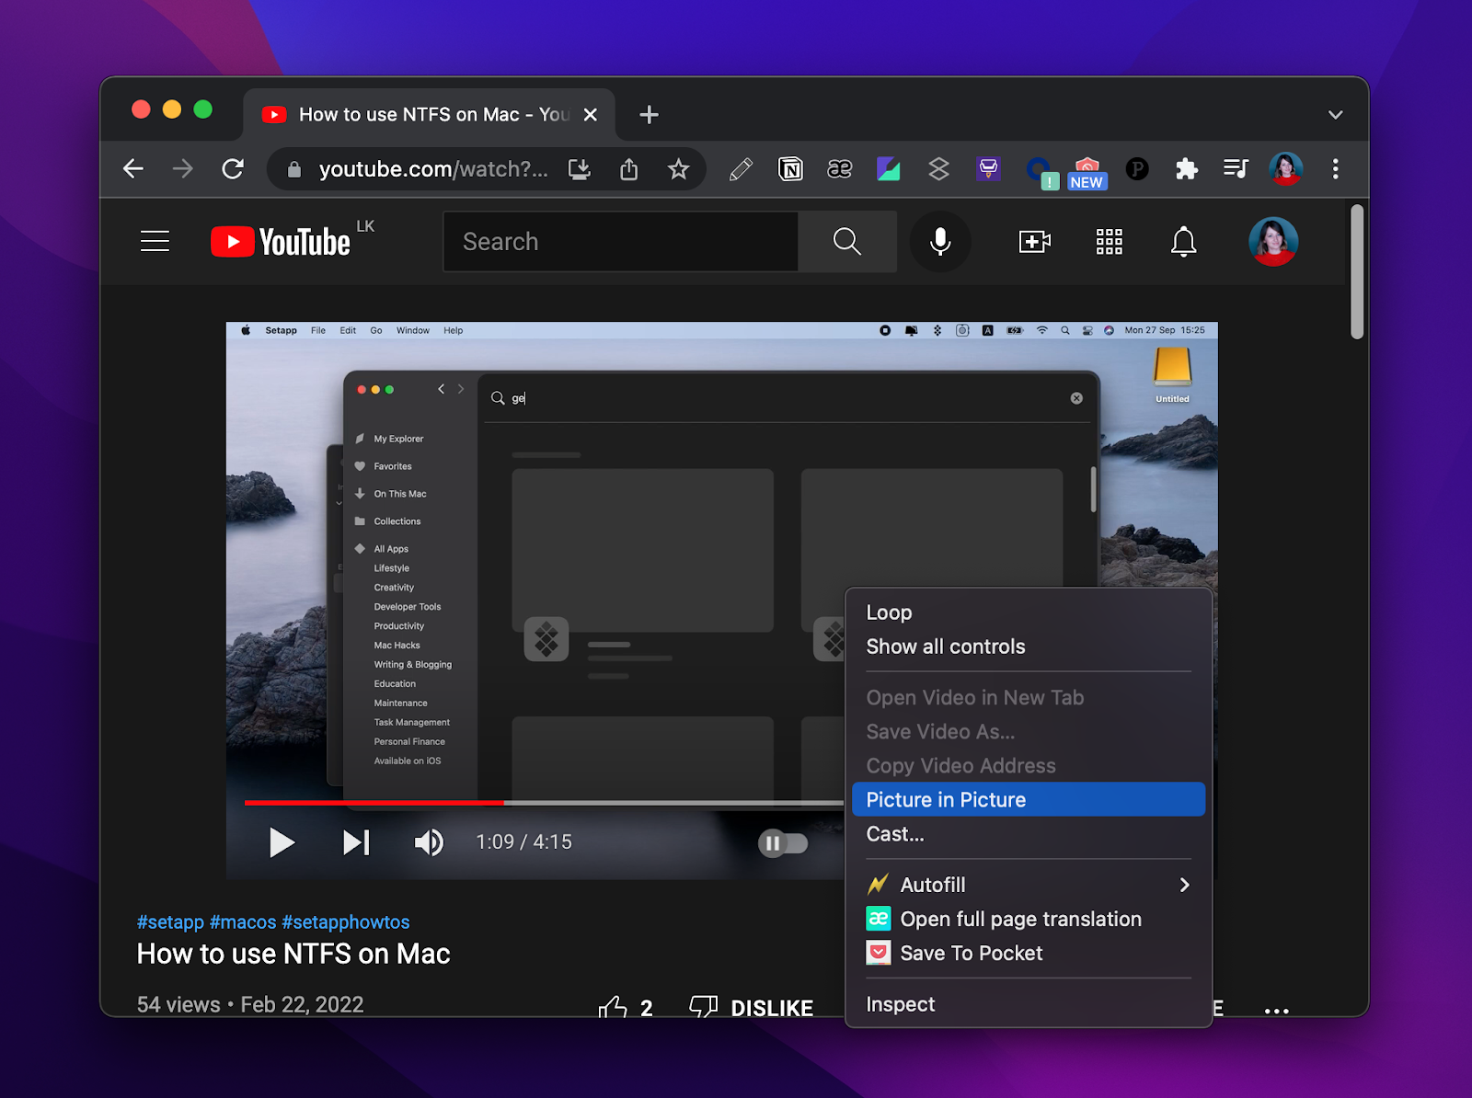Open the pencil extension icon
1472x1098 pixels.
[741, 169]
